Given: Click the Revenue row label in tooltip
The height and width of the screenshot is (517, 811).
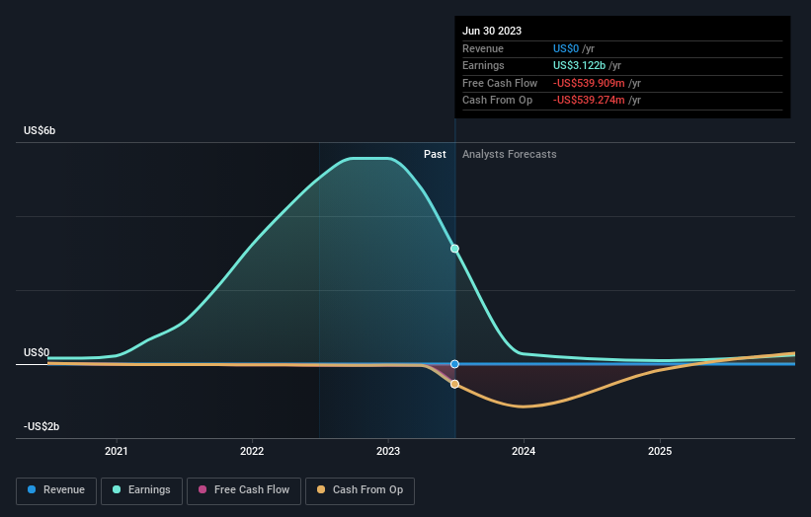Looking at the screenshot, I should click(x=483, y=48).
